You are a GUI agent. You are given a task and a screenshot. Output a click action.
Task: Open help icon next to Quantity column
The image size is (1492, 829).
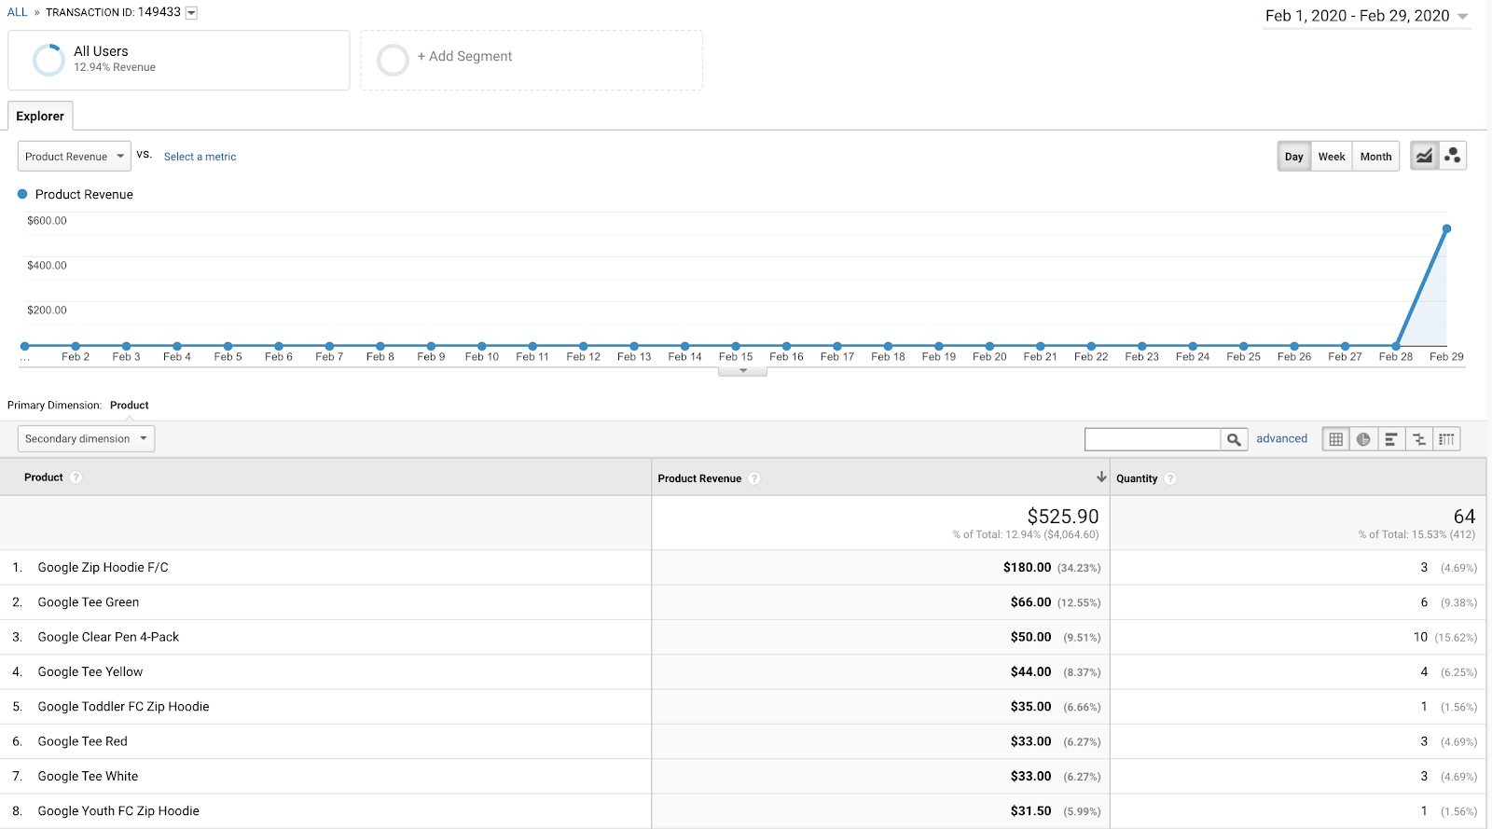pyautogui.click(x=1170, y=478)
